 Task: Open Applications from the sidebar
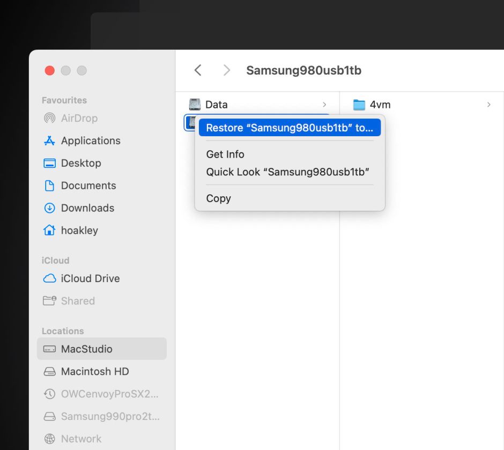[x=90, y=141]
